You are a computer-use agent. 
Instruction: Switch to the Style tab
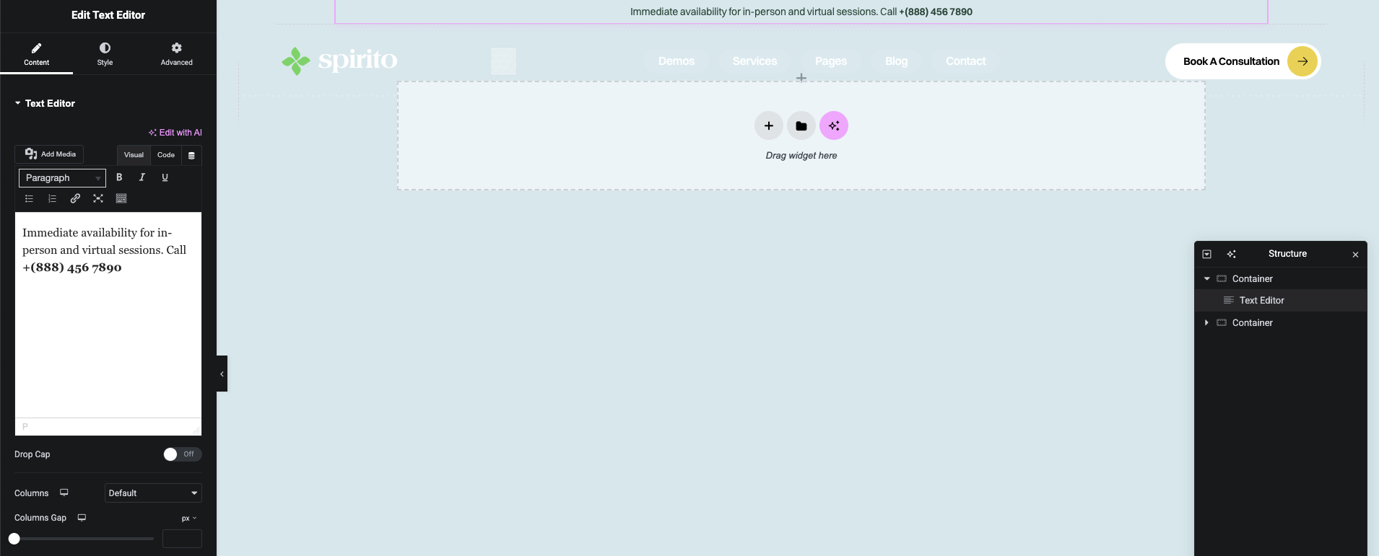pos(105,54)
